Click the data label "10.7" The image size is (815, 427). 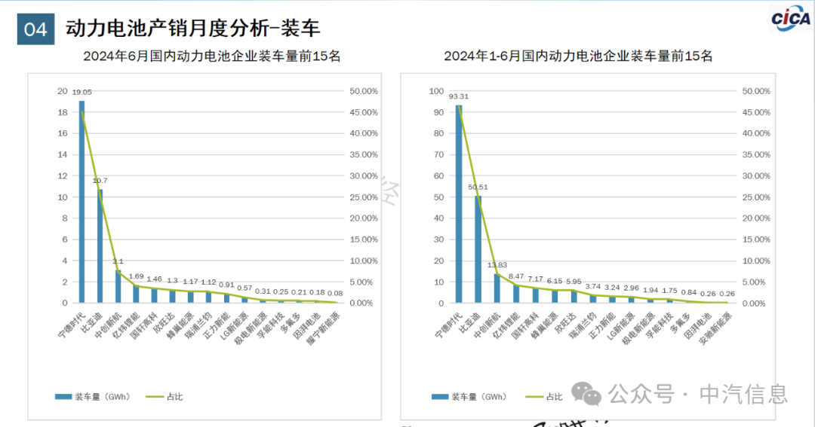point(100,181)
